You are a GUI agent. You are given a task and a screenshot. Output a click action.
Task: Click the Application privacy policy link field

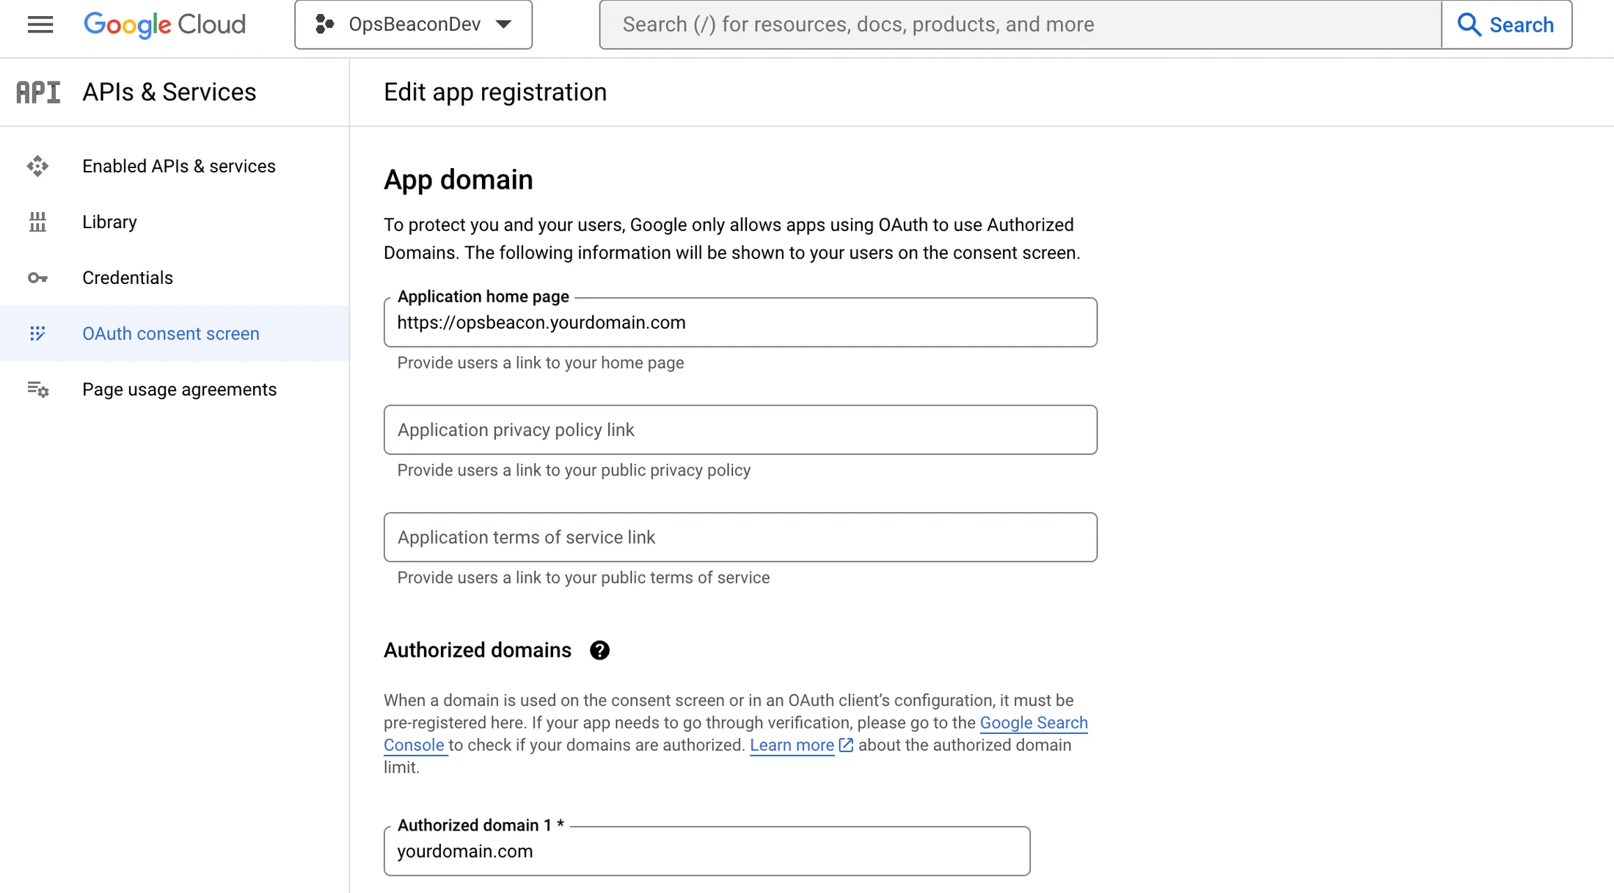(x=740, y=429)
